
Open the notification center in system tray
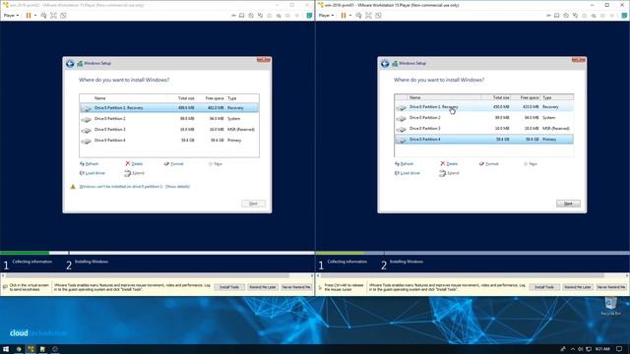click(x=619, y=349)
